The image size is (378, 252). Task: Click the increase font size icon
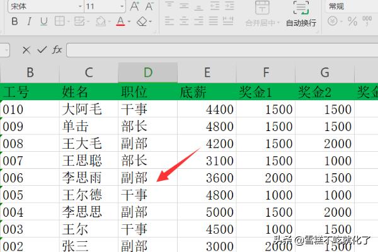click(x=135, y=6)
